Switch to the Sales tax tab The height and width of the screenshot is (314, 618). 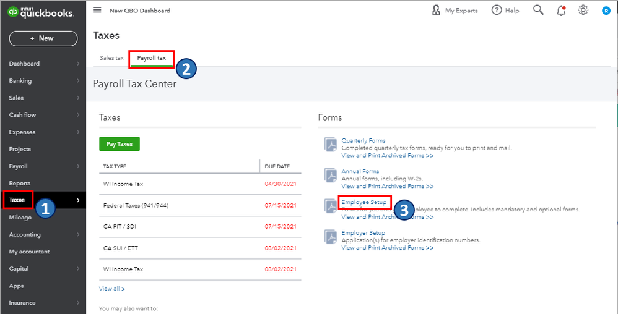[111, 58]
